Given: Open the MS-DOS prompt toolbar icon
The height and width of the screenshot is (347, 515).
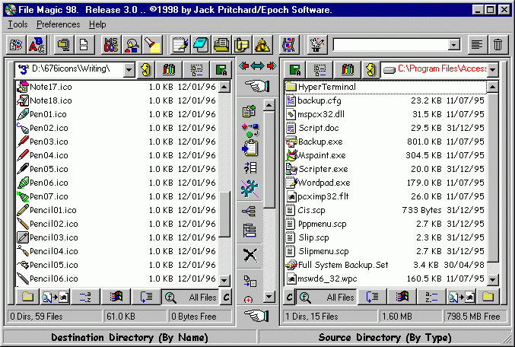Looking at the screenshot, I should (111, 45).
